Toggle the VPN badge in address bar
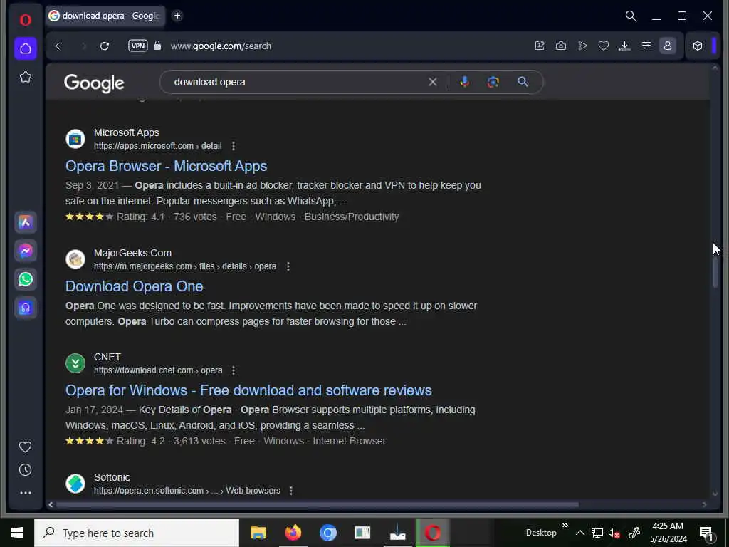The image size is (729, 547). click(x=138, y=46)
